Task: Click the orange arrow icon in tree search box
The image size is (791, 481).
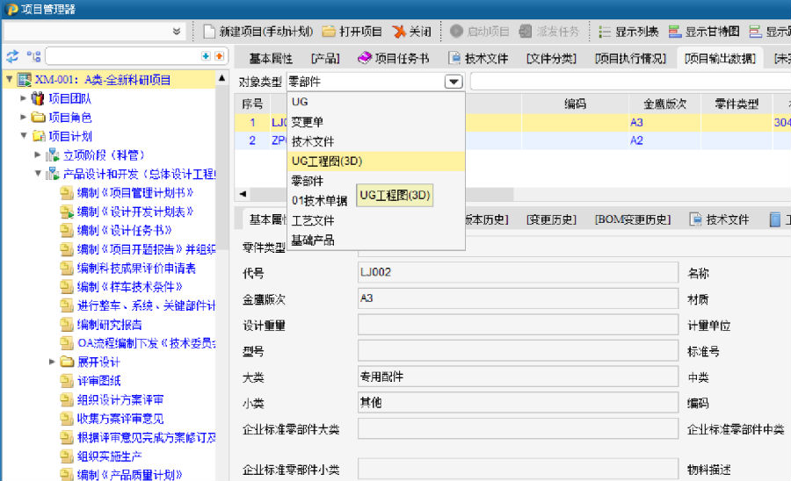Action: pos(219,56)
